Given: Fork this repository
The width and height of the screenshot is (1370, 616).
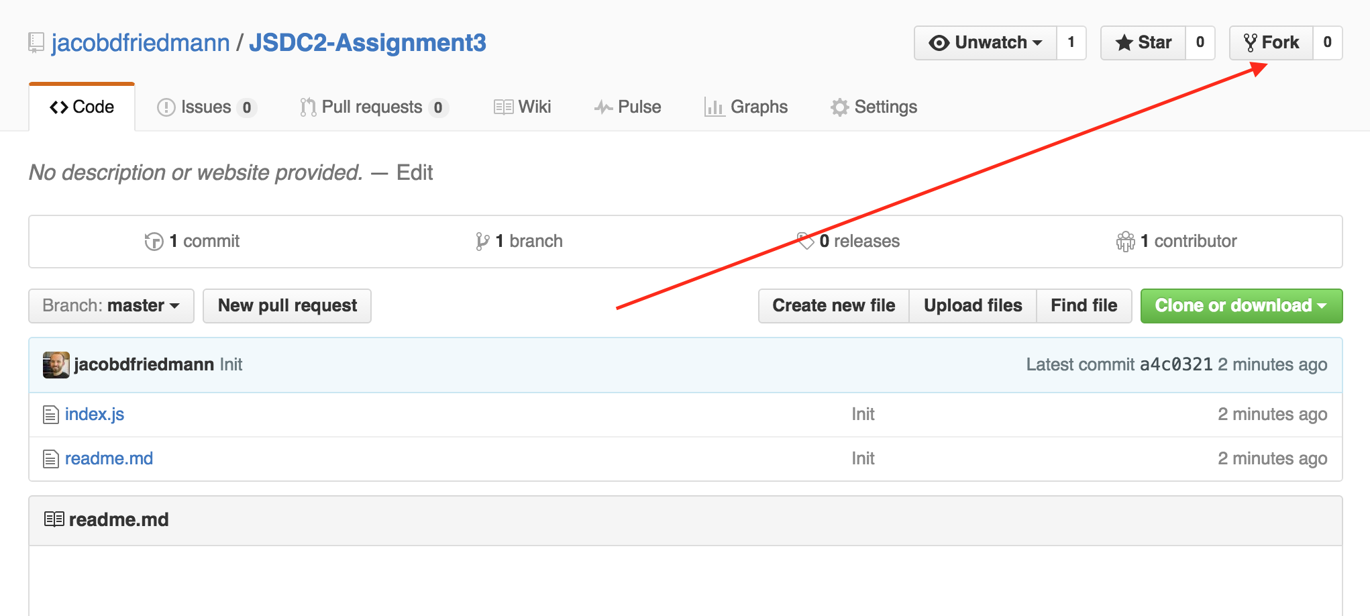Looking at the screenshot, I should point(1271,43).
